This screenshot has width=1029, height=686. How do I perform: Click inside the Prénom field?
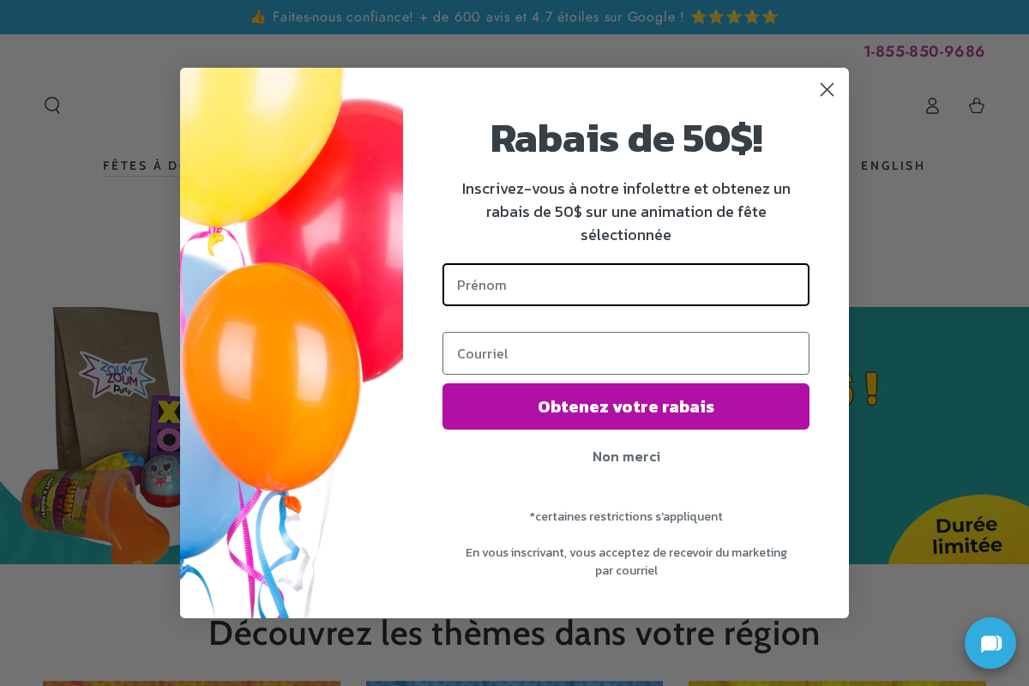coord(626,285)
